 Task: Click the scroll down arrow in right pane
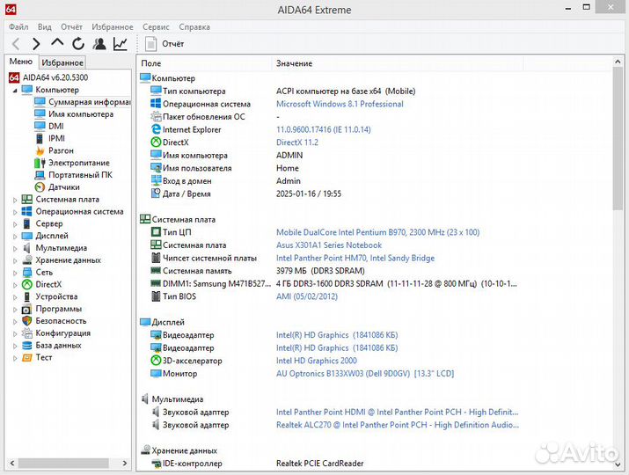pos(618,464)
